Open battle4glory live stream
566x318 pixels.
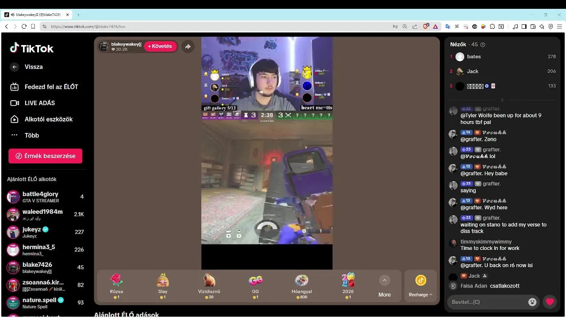click(x=45, y=197)
